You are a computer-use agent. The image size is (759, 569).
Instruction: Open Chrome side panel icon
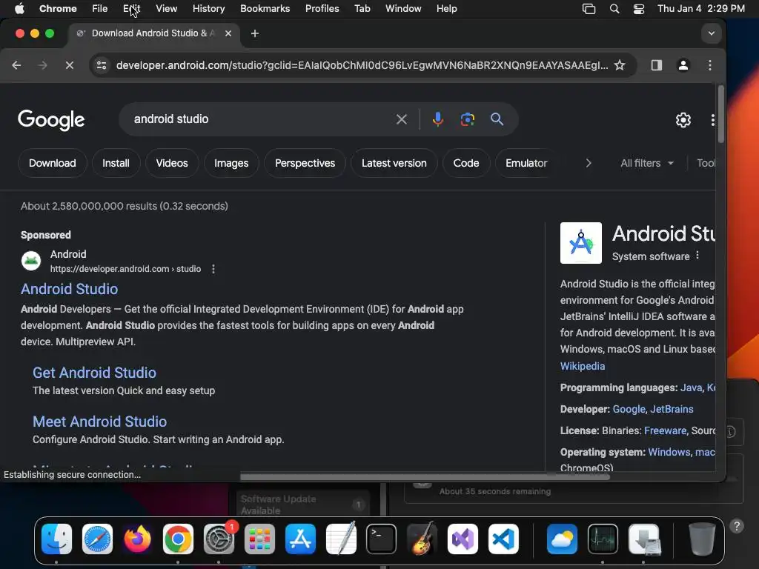click(x=657, y=65)
